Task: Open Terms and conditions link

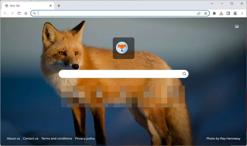Action: 57,138
